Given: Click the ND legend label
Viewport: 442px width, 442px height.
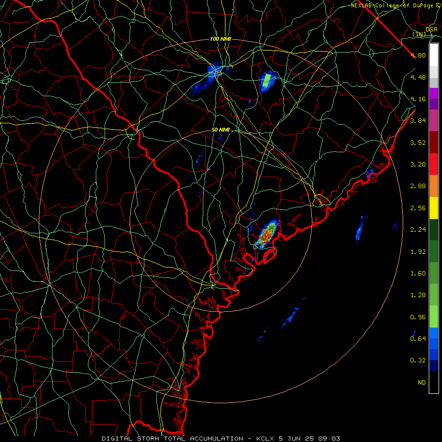Looking at the screenshot, I should tap(422, 383).
